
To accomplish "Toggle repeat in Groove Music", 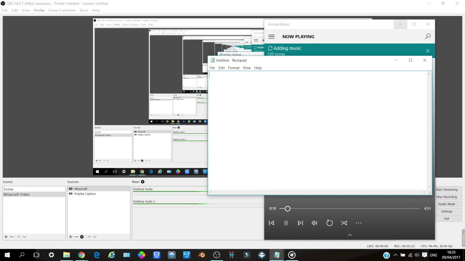I will [x=329, y=223].
